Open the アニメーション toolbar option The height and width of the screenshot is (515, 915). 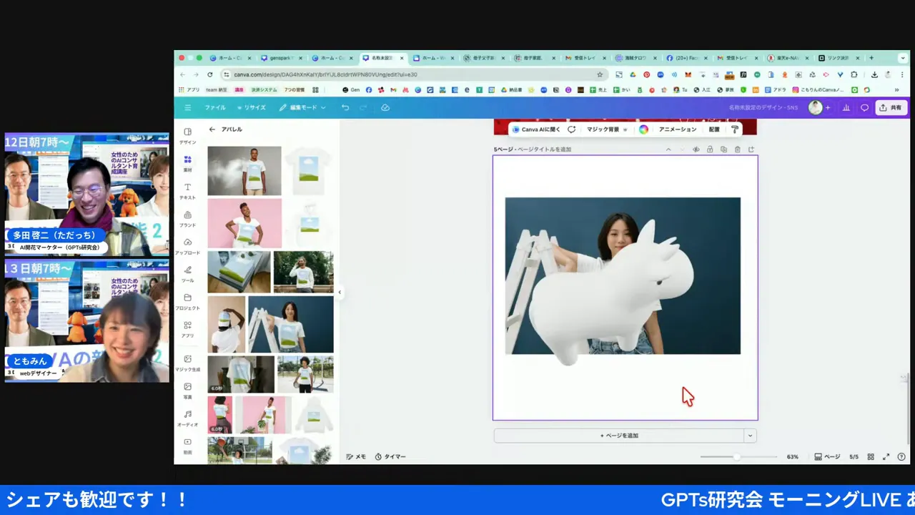pos(677,129)
